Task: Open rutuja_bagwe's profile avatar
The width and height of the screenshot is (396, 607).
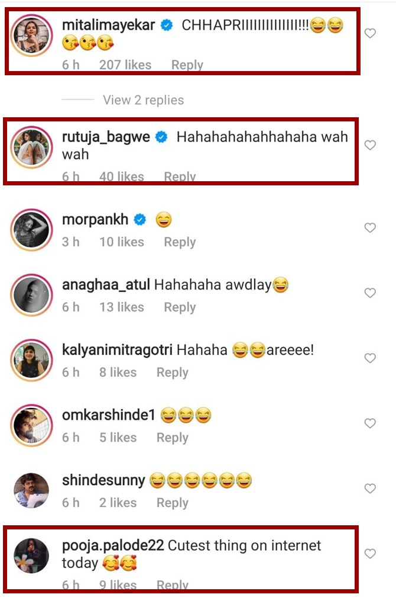Action: tap(32, 147)
